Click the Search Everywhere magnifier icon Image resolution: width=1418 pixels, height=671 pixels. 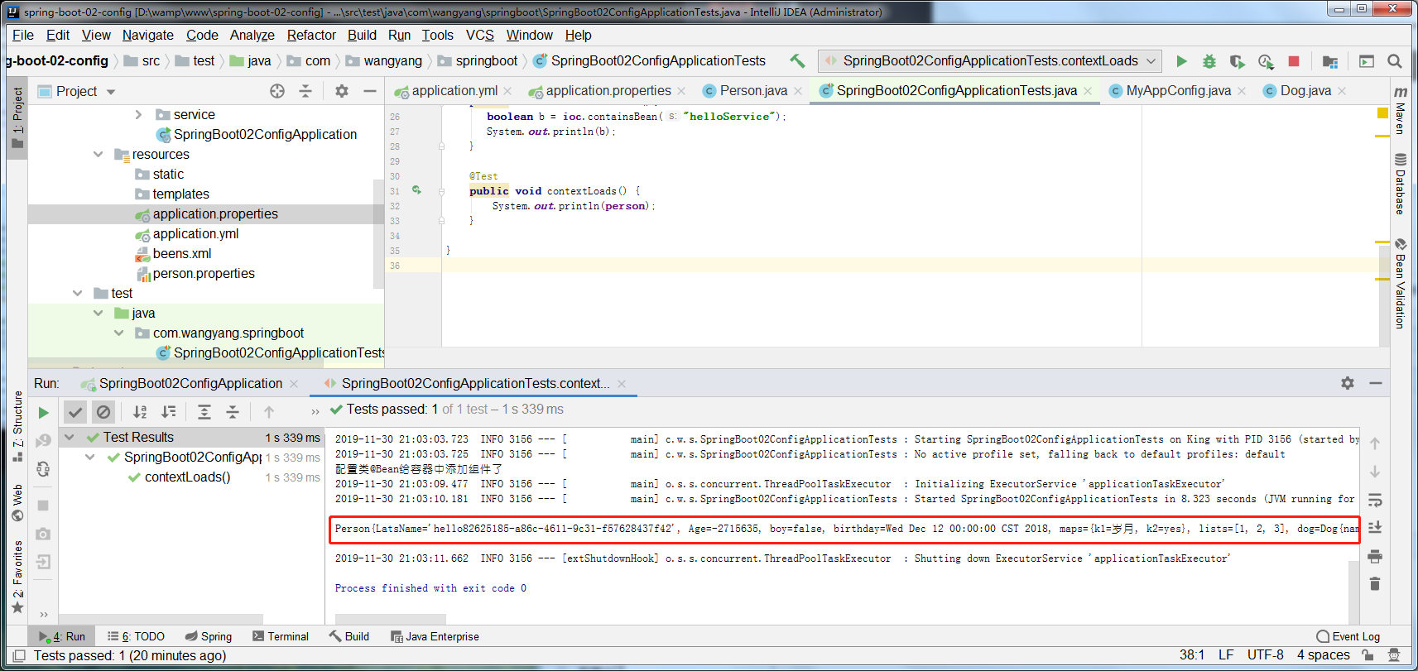[1395, 61]
